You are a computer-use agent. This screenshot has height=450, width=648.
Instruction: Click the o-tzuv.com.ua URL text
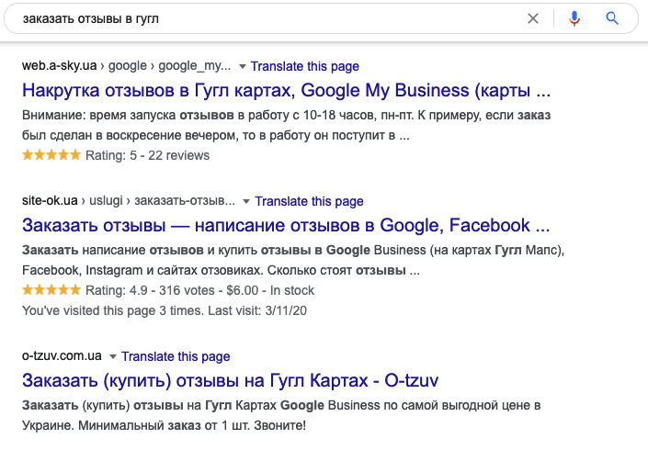pos(62,356)
